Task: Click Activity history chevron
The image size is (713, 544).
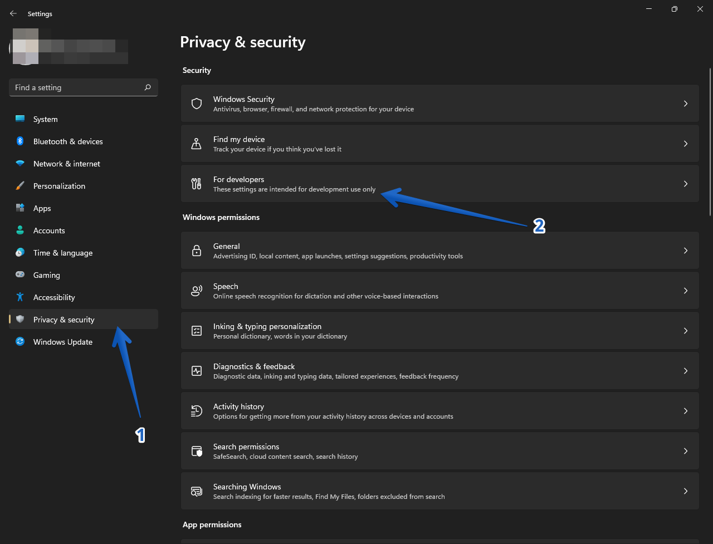Action: [686, 411]
